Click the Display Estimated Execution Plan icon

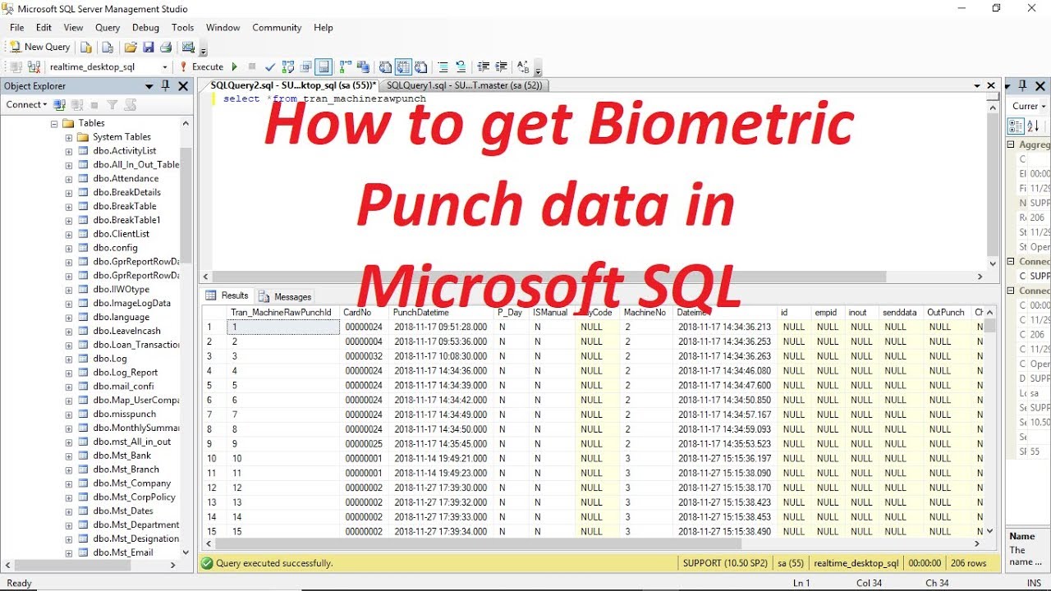point(288,67)
